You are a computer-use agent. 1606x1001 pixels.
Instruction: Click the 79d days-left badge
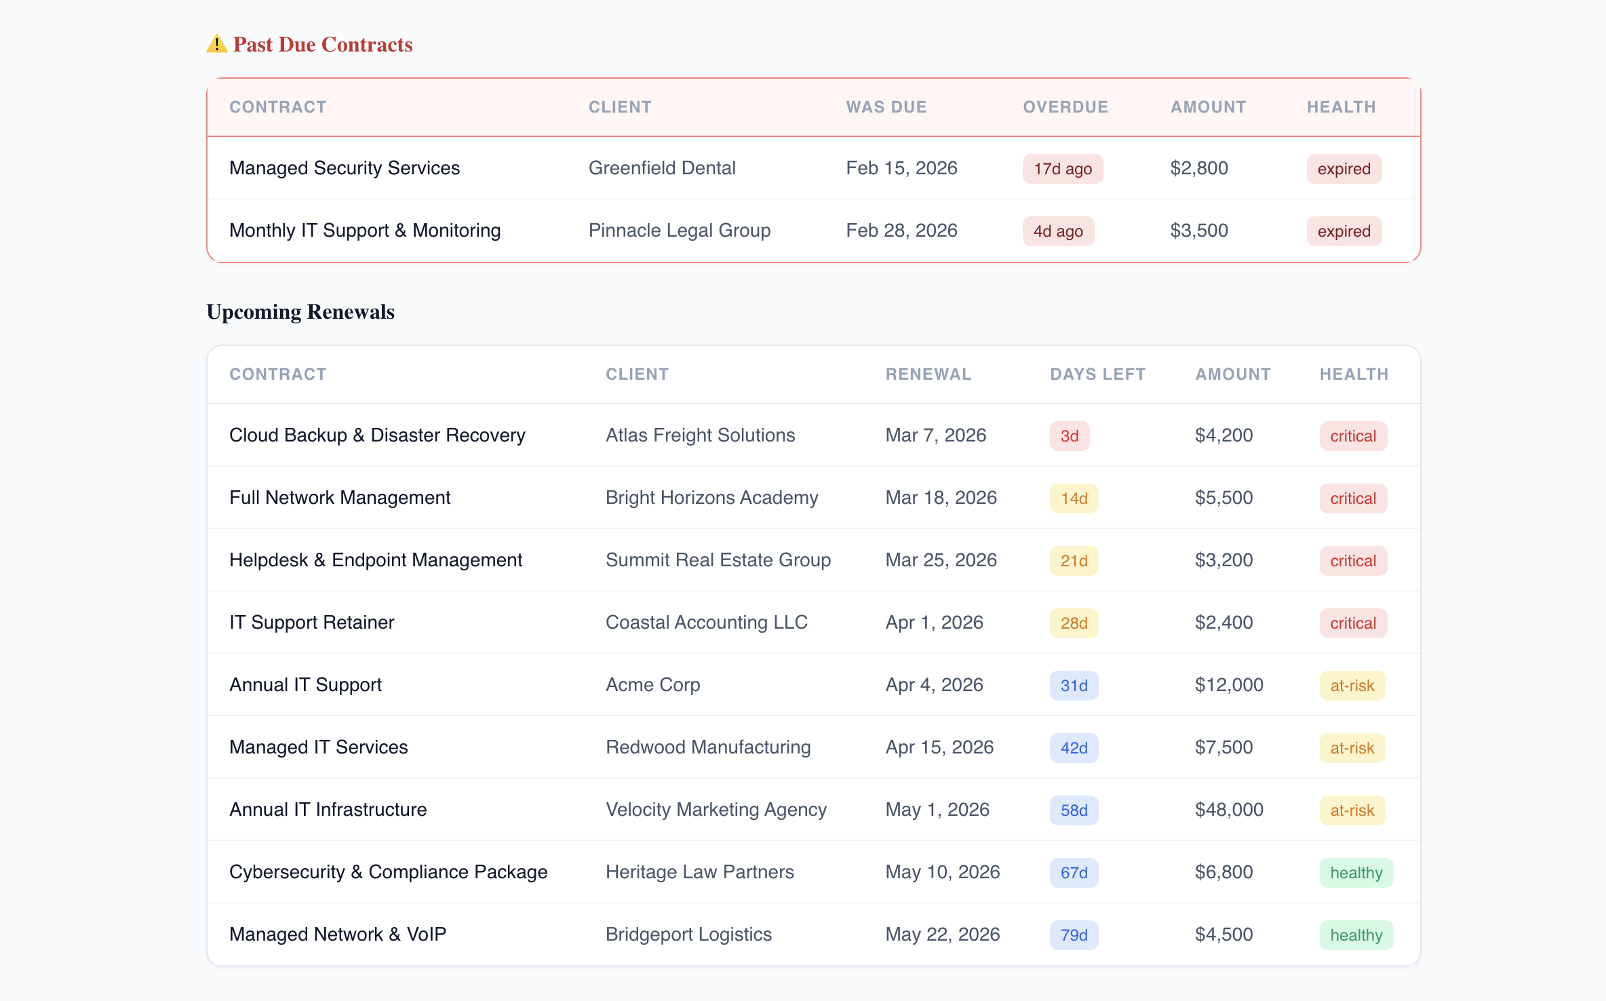coord(1074,935)
